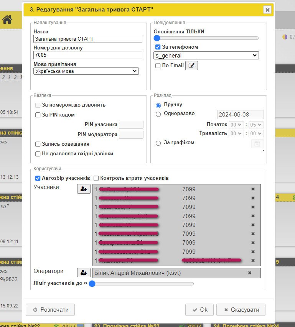Click the add participant icon next to Учасники

coord(84,189)
